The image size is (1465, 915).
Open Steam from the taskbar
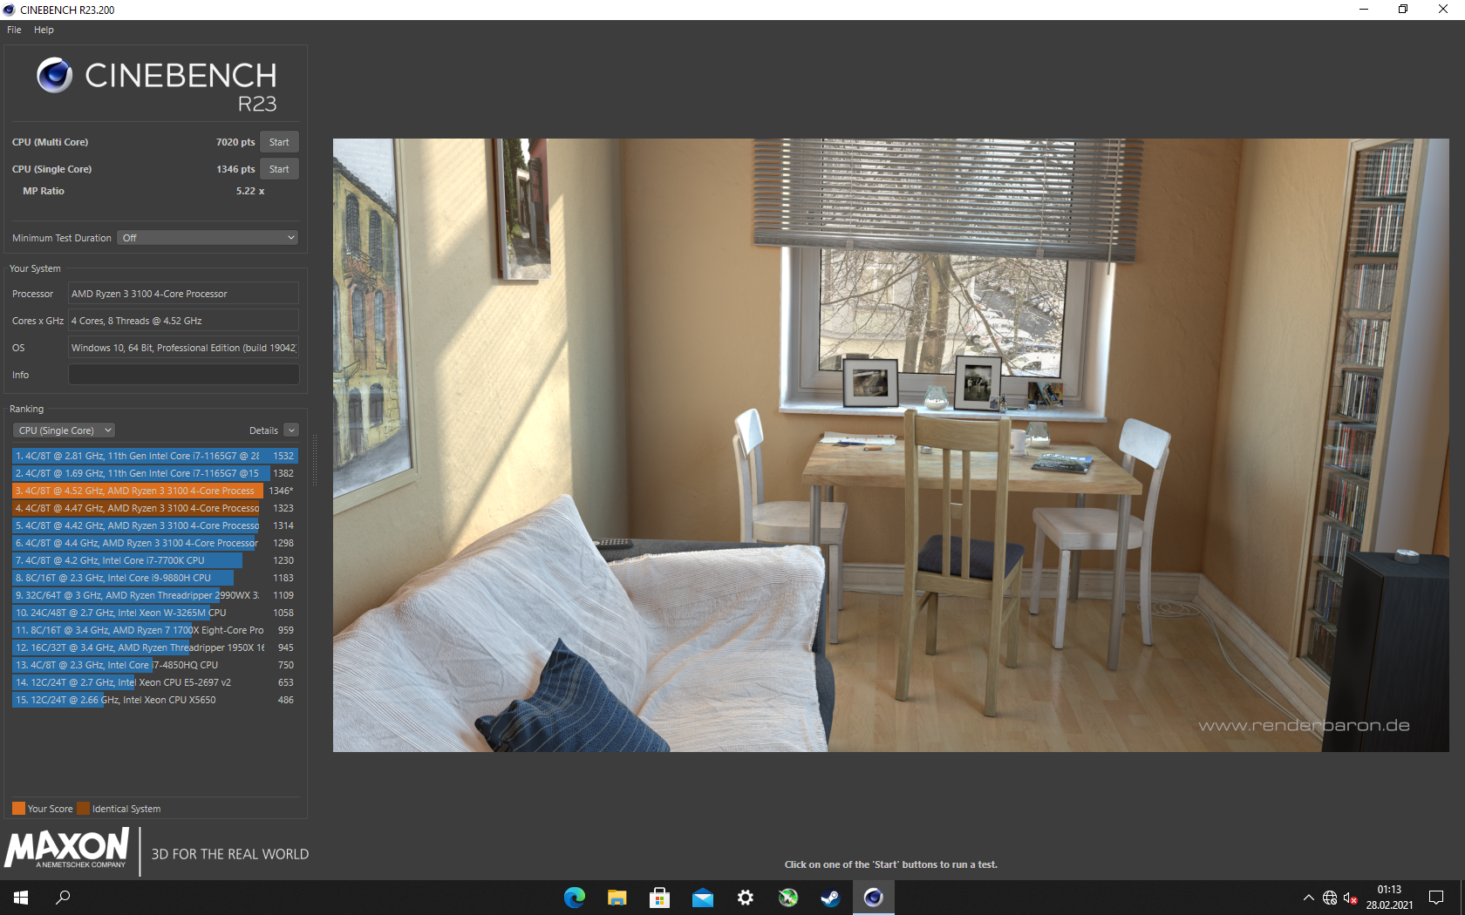pyautogui.click(x=831, y=898)
